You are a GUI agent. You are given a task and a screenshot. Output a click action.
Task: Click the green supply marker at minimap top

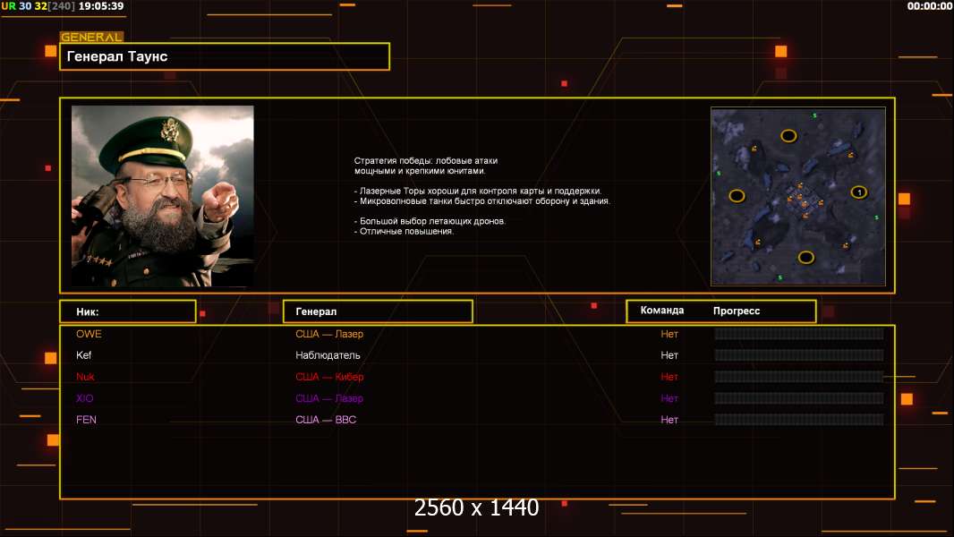pos(814,115)
